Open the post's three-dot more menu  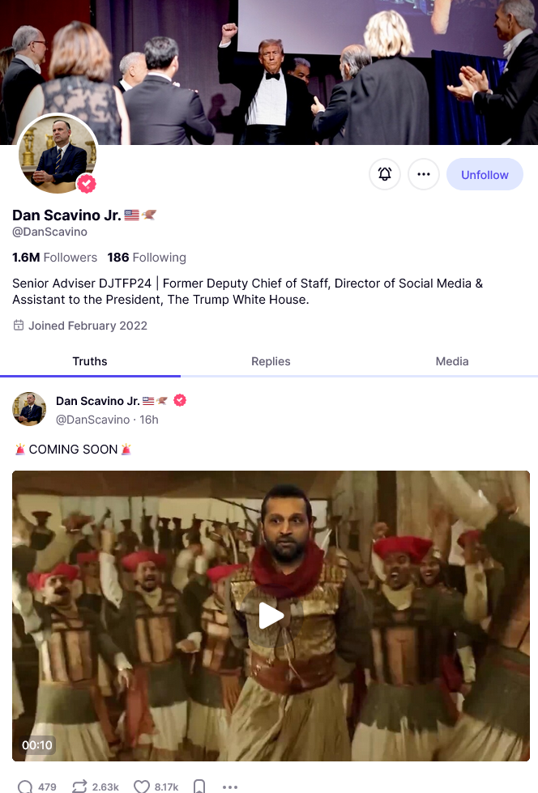[230, 787]
